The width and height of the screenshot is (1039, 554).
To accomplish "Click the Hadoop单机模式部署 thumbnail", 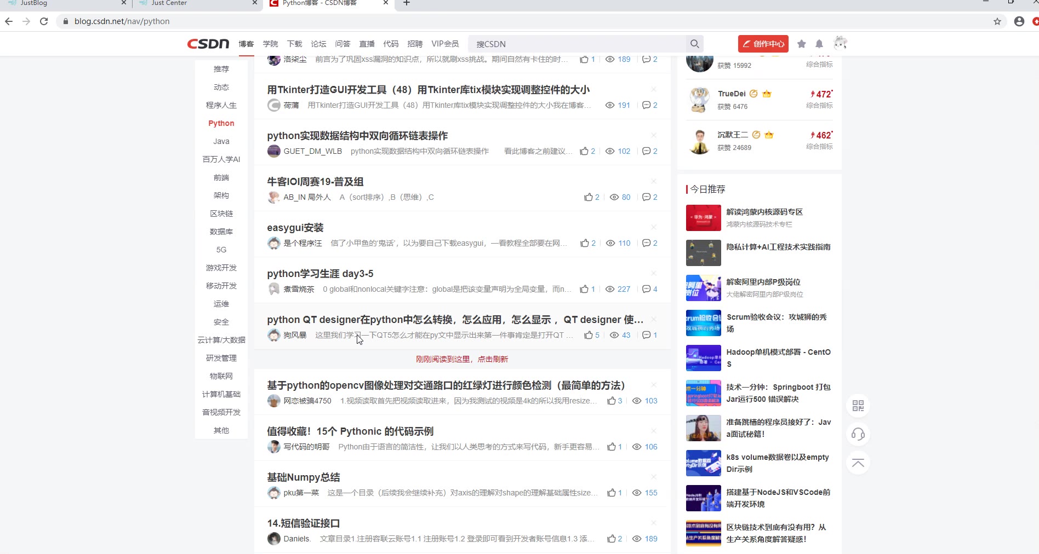I will pyautogui.click(x=704, y=358).
